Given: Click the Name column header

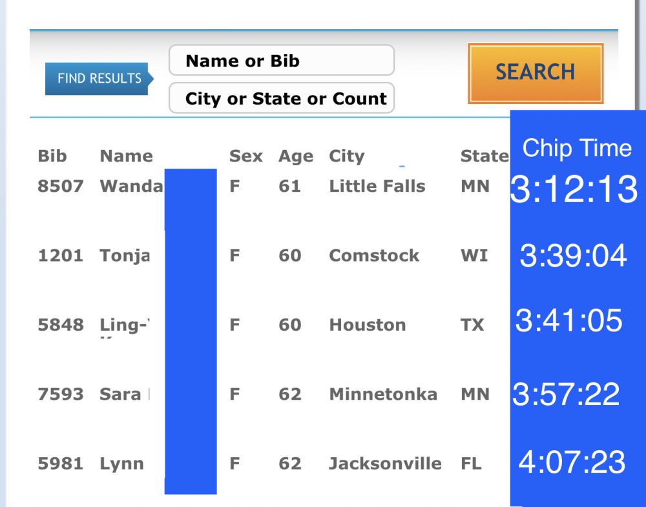Looking at the screenshot, I should [126, 156].
